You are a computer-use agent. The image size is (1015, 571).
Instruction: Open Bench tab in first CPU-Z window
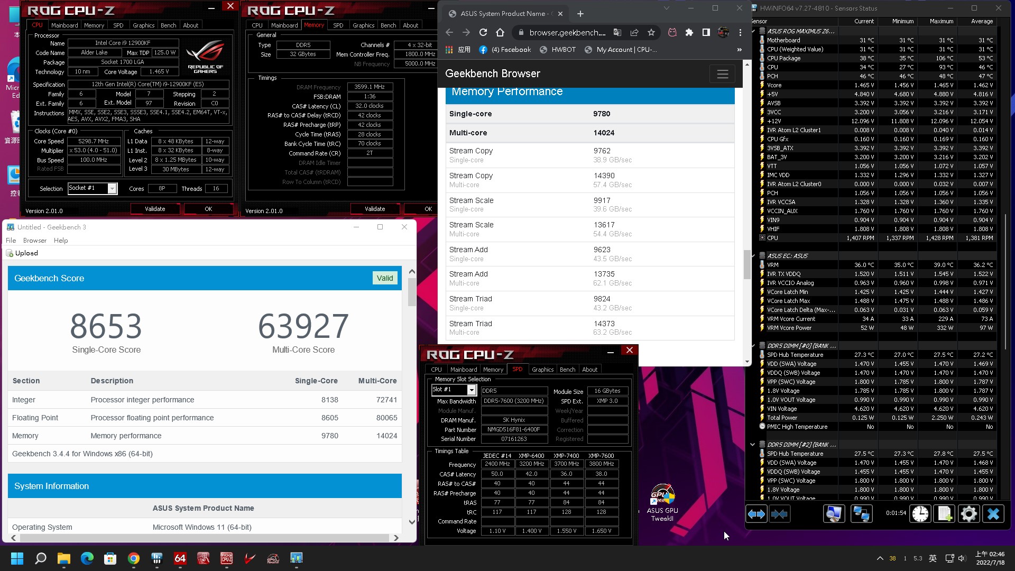point(169,25)
